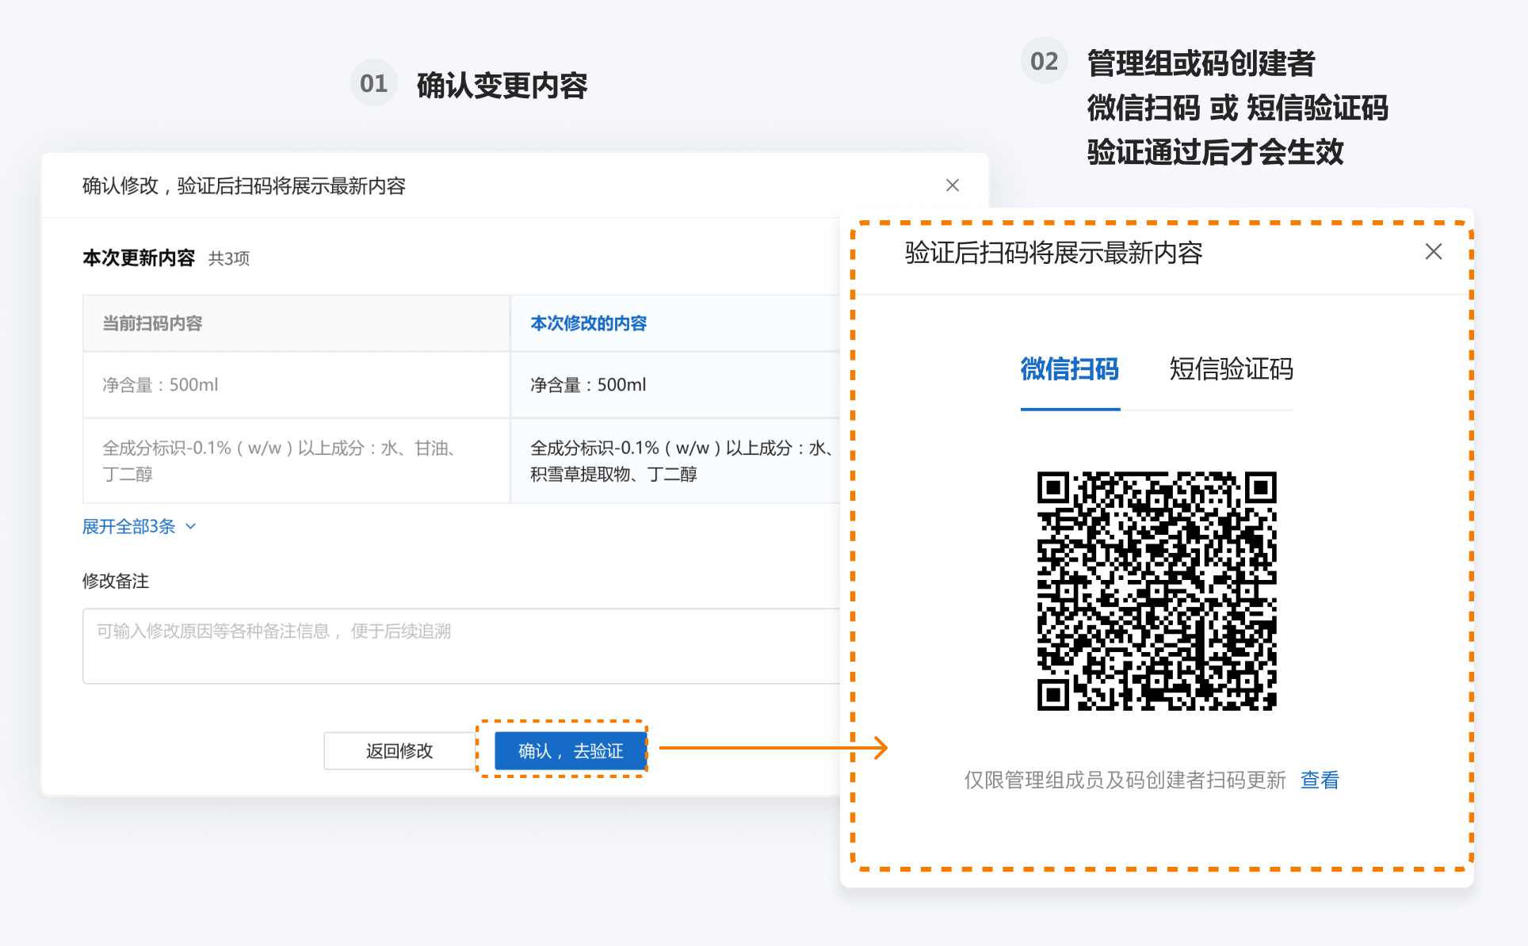Click the 本次更新内容 section heading
Image resolution: width=1528 pixels, height=946 pixels.
click(139, 258)
